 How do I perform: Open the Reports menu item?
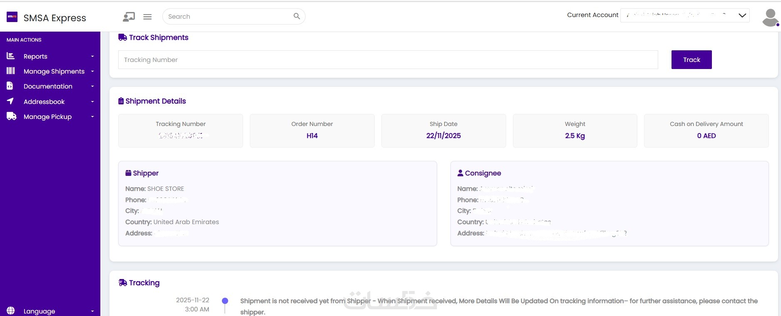(50, 56)
